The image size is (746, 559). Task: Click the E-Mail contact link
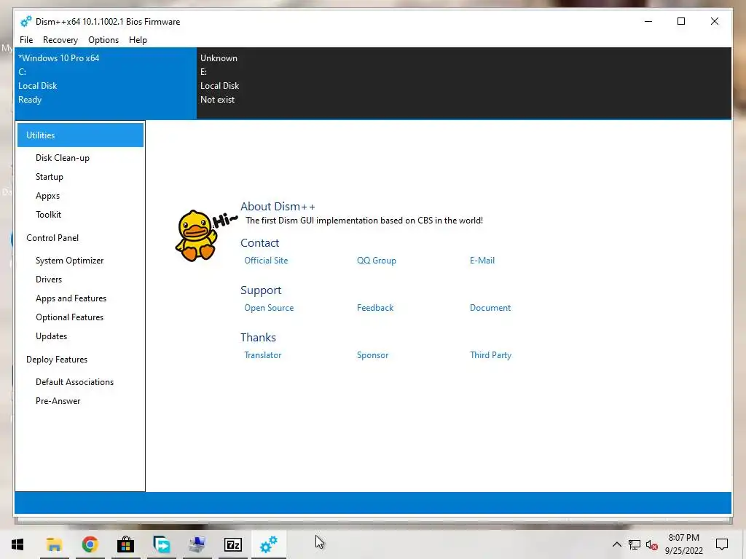(482, 261)
